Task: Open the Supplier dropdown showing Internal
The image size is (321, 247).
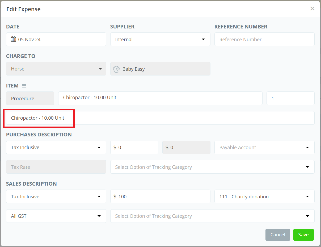Action: (x=160, y=39)
